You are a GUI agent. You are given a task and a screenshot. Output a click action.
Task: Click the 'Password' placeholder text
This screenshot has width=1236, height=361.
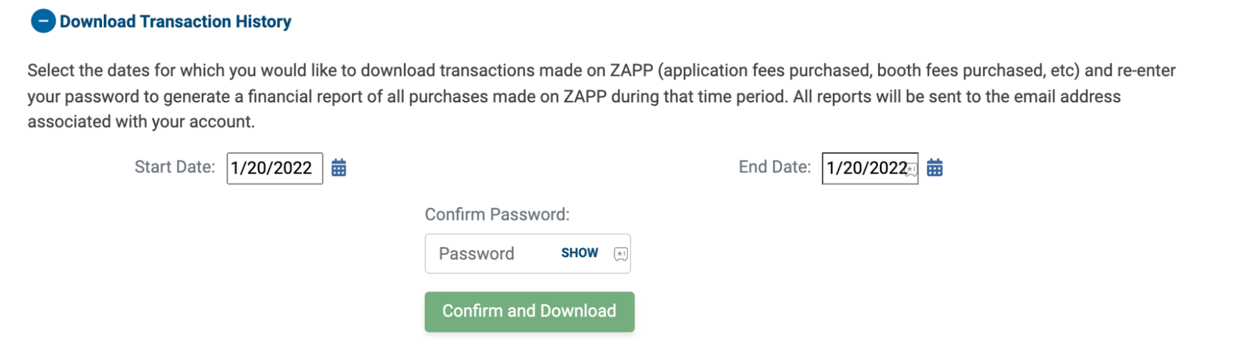(476, 254)
